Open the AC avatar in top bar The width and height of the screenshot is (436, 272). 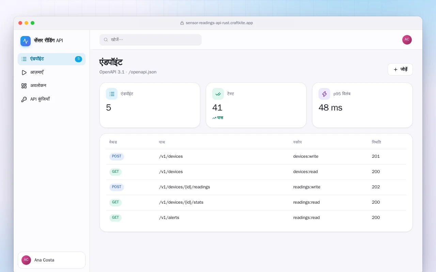click(x=407, y=40)
